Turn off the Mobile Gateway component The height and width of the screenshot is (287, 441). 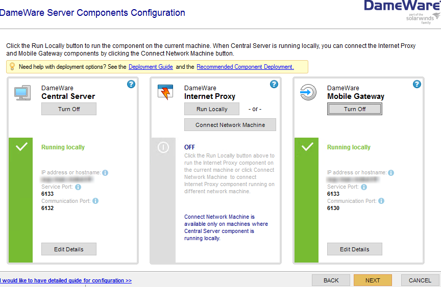[355, 109]
